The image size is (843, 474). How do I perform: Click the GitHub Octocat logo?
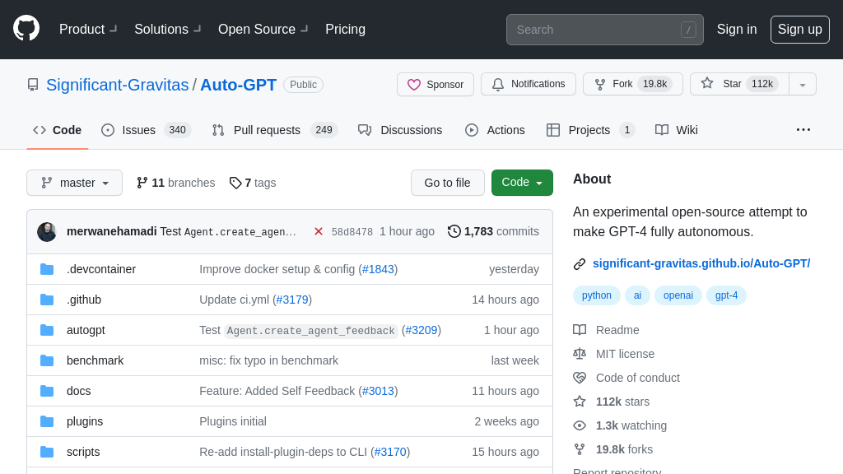[26, 29]
